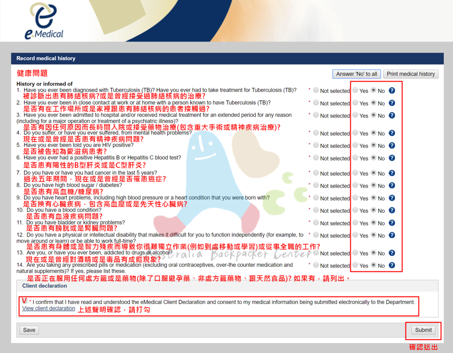Open help icon for question 5 HIV positive
This screenshot has height=353, width=453.
[392, 145]
